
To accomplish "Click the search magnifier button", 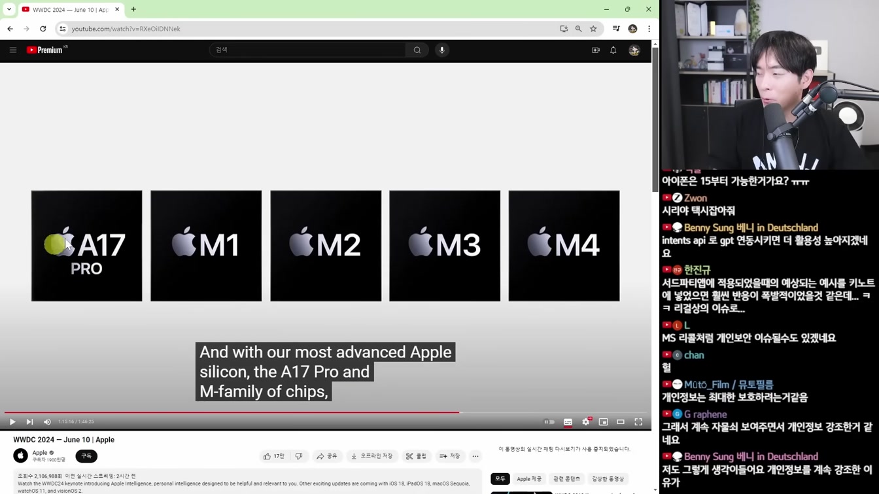I will tap(417, 50).
